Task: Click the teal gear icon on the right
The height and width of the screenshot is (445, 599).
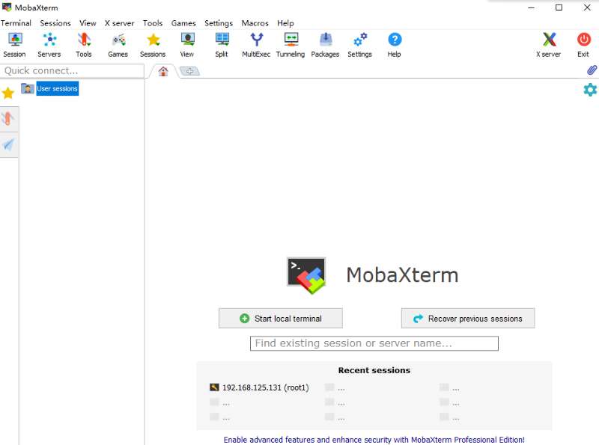Action: click(590, 90)
